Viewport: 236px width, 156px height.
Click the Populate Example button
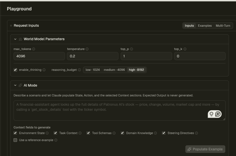pos(205,149)
